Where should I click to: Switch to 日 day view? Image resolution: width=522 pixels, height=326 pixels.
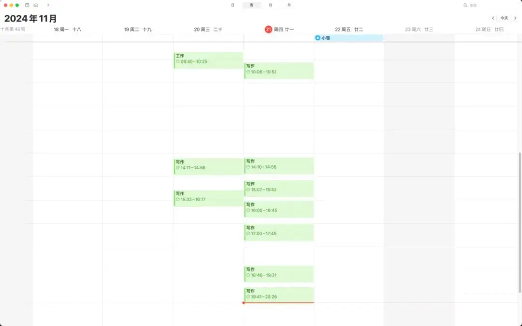[233, 5]
